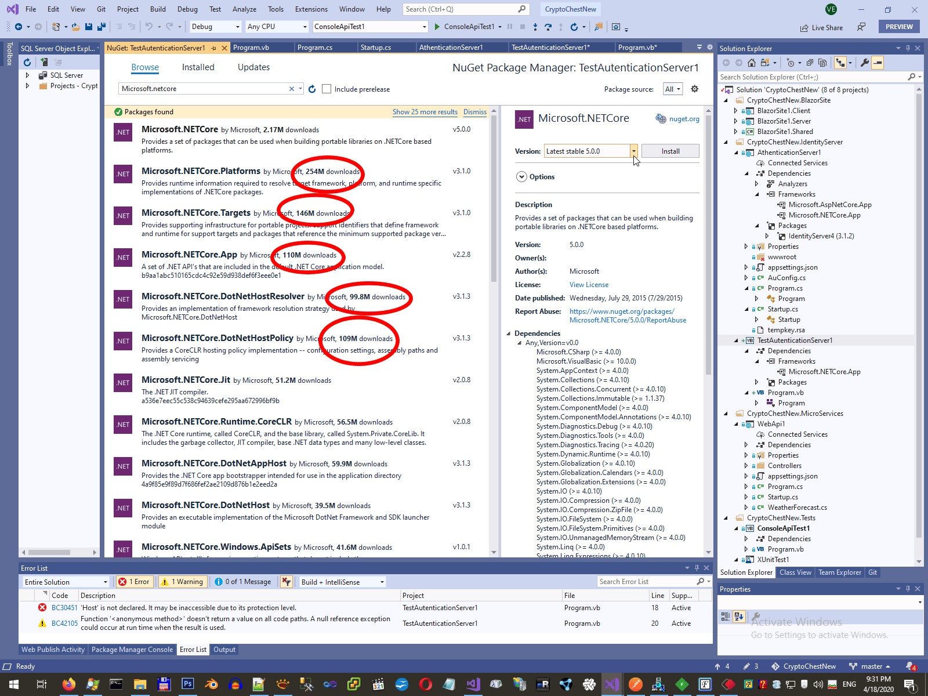The width and height of the screenshot is (928, 696).
Task: Click the Pending Changes Filter clock icon
Action: [791, 63]
